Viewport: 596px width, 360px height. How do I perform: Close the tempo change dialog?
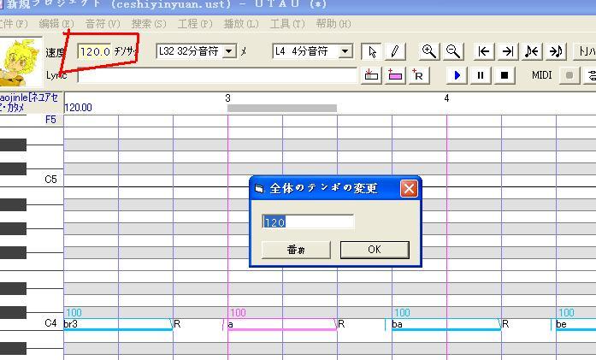click(409, 188)
